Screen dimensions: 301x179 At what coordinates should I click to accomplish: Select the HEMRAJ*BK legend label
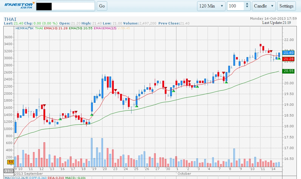coord(25,28)
